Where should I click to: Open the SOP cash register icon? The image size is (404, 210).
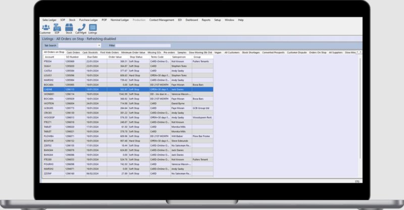pyautogui.click(x=57, y=29)
